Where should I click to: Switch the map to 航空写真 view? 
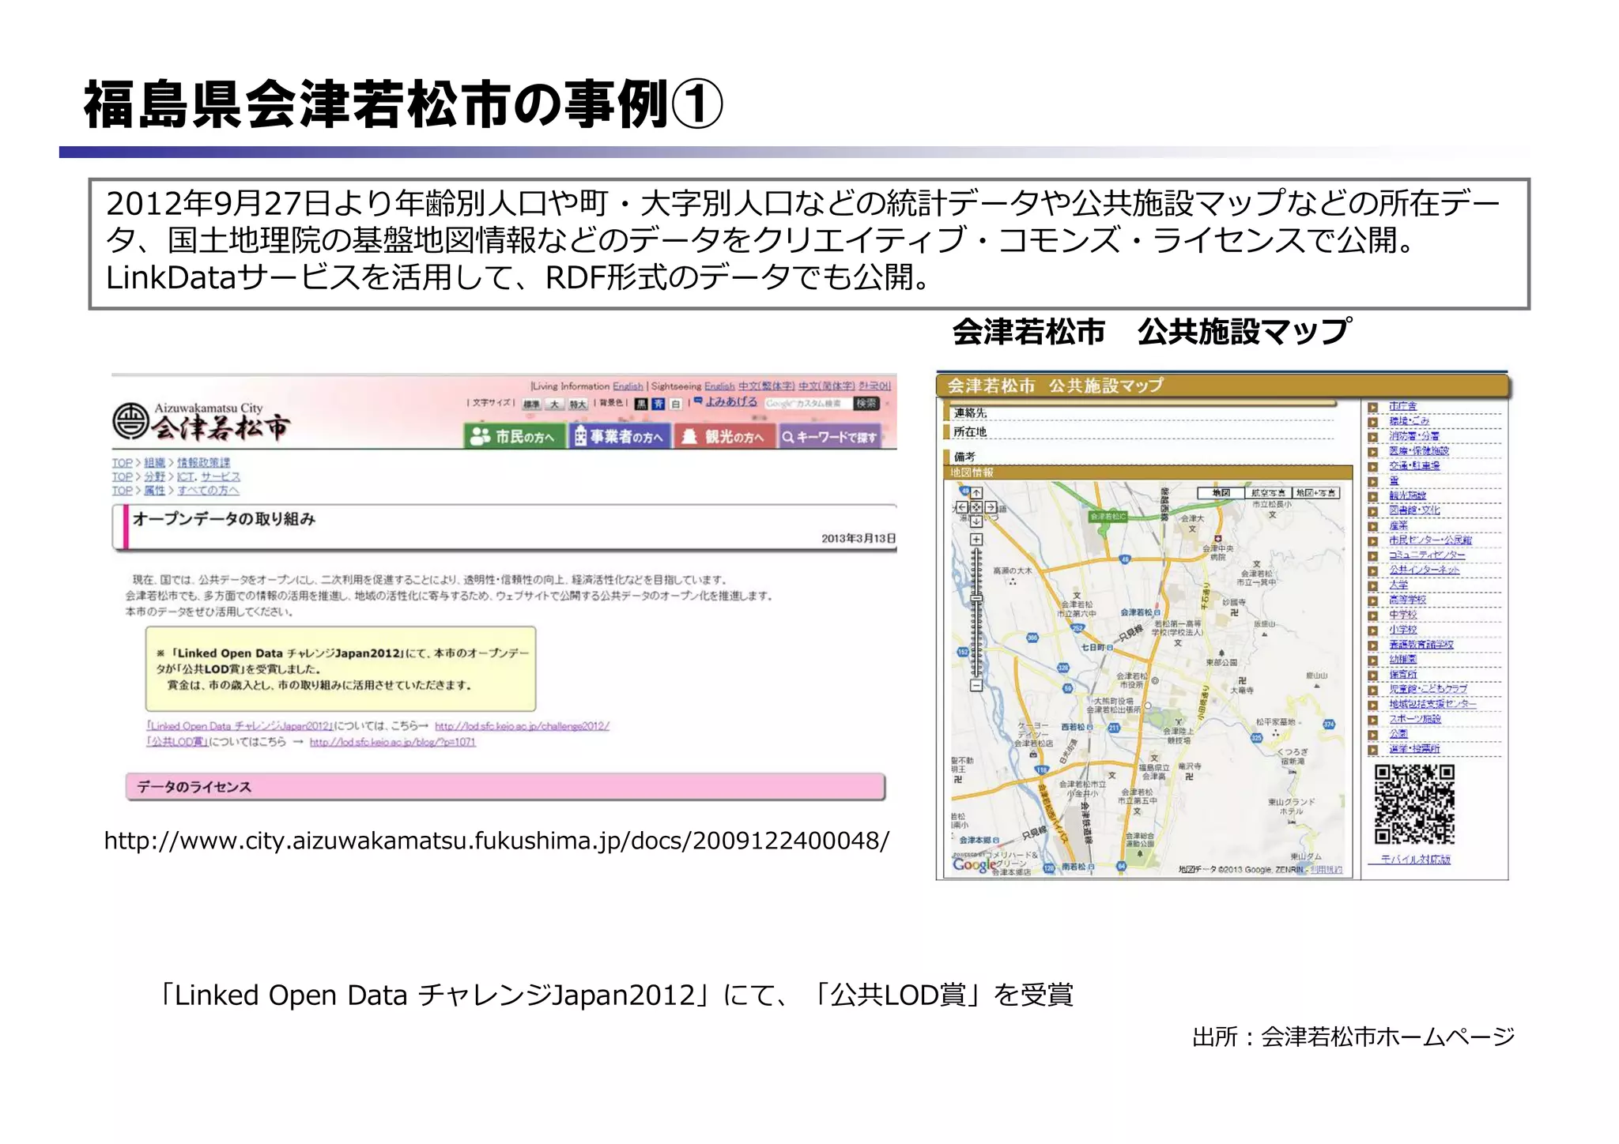tap(1268, 493)
